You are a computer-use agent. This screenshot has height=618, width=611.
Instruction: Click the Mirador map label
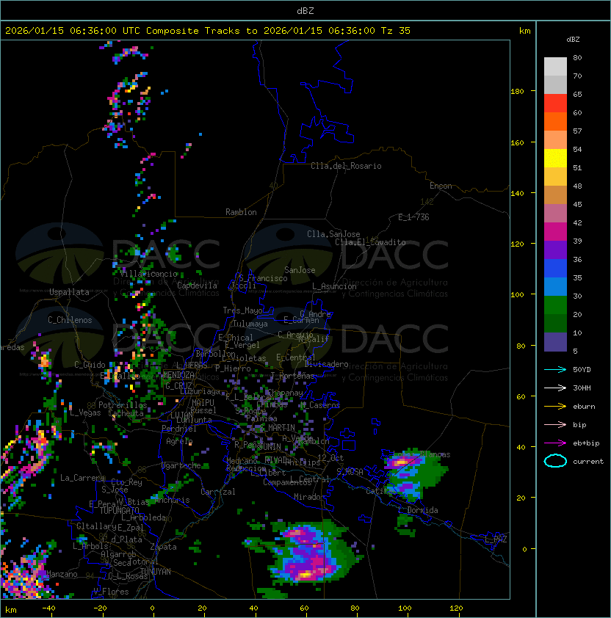[x=310, y=497]
